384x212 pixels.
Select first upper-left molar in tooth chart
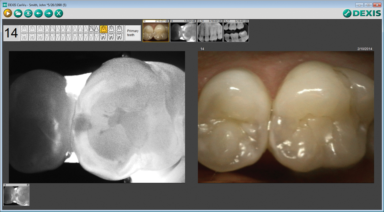tap(25, 29)
